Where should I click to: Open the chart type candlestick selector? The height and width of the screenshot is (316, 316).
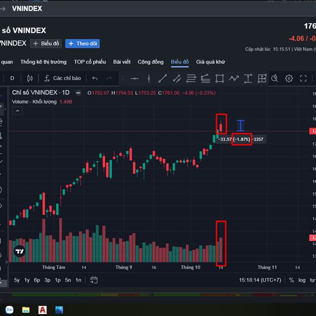(x=30, y=78)
